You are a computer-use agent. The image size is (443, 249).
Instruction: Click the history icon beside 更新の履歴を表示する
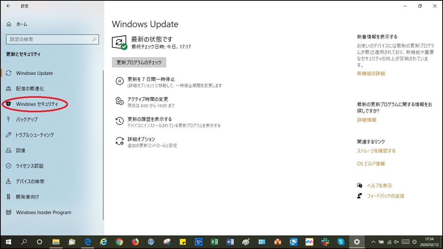click(x=120, y=121)
